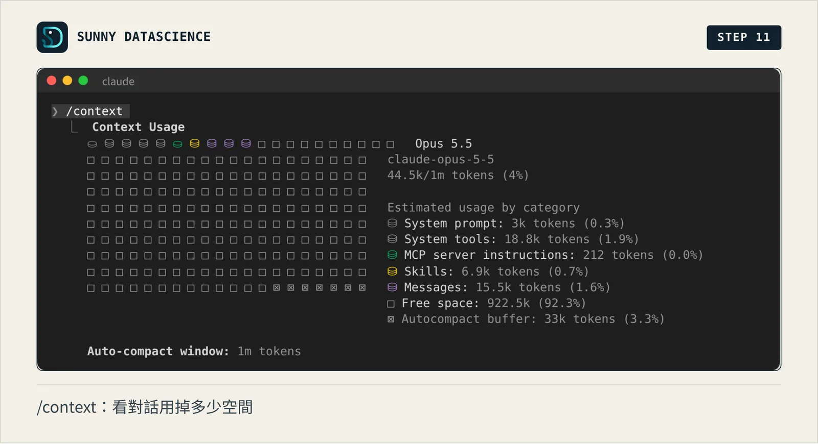Click the '/context' caption below the terminal
Screen dimensions: 818x444
click(145, 407)
